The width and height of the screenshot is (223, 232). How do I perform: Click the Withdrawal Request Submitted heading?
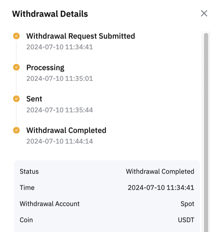[x=81, y=36]
